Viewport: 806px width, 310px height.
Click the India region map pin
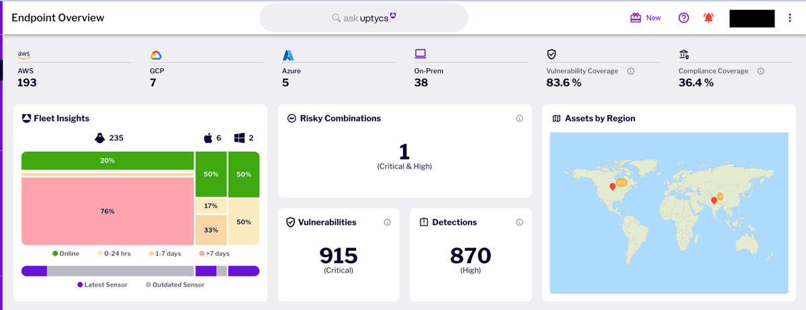coord(714,201)
